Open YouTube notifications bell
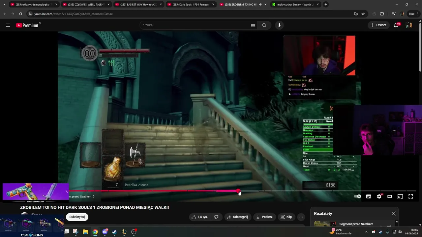The width and height of the screenshot is (422, 237). (x=396, y=25)
